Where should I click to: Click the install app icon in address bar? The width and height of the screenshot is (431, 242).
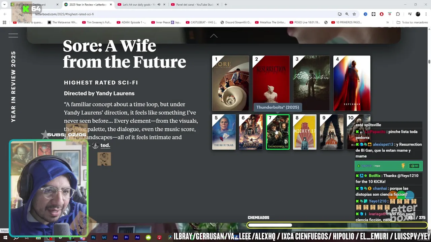click(340, 14)
